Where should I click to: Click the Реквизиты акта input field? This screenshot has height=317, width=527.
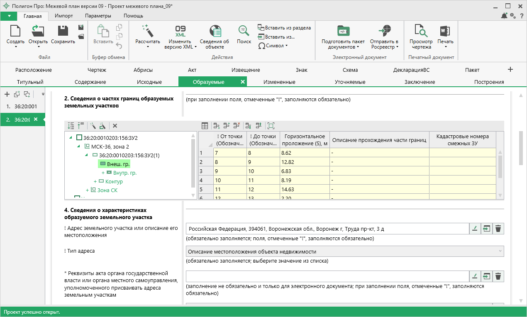tap(327, 276)
